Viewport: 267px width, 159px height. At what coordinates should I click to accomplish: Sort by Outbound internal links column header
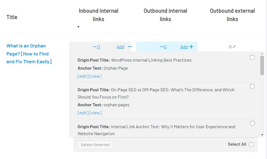point(165,15)
